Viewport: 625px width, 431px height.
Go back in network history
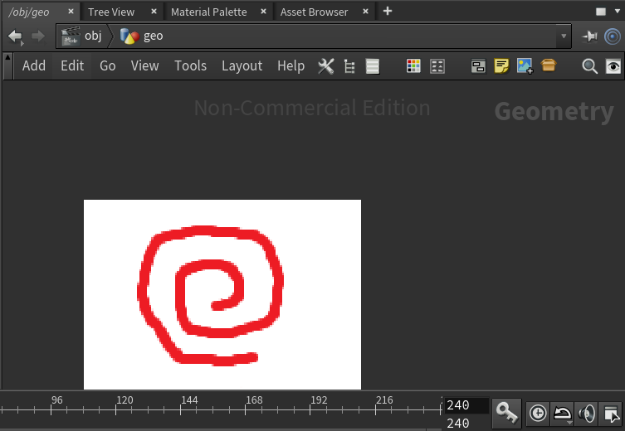15,36
